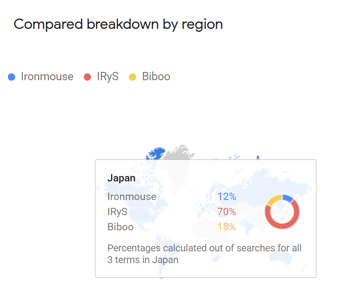Click the donut chart in the Japan tooltip

coord(282,212)
